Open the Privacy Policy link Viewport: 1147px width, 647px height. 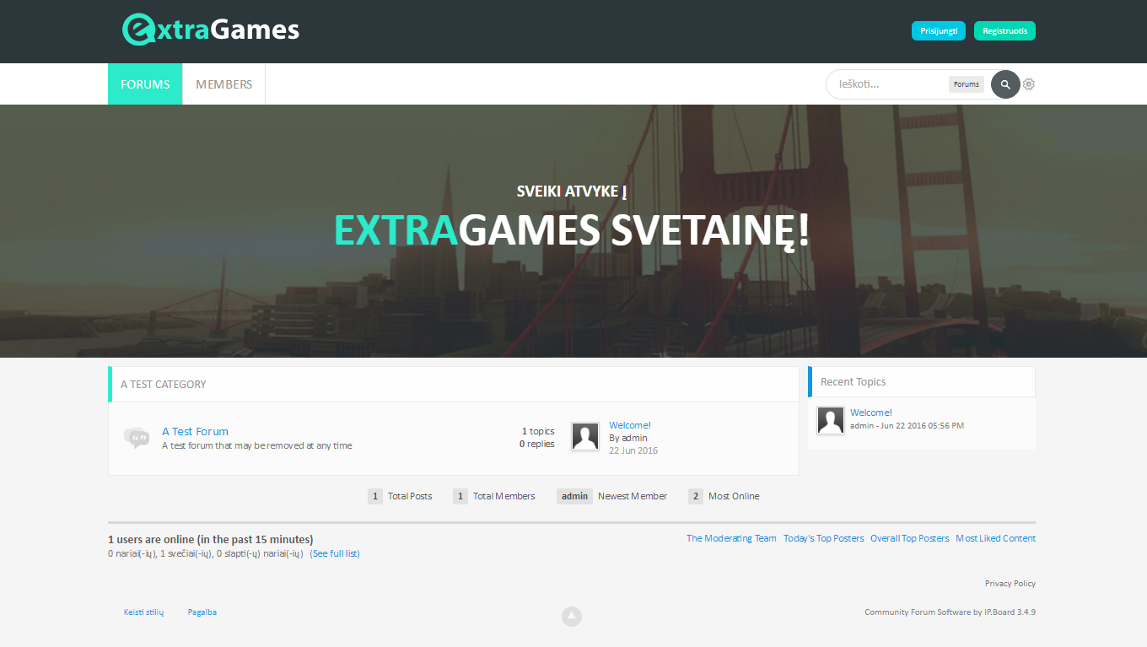1010,583
